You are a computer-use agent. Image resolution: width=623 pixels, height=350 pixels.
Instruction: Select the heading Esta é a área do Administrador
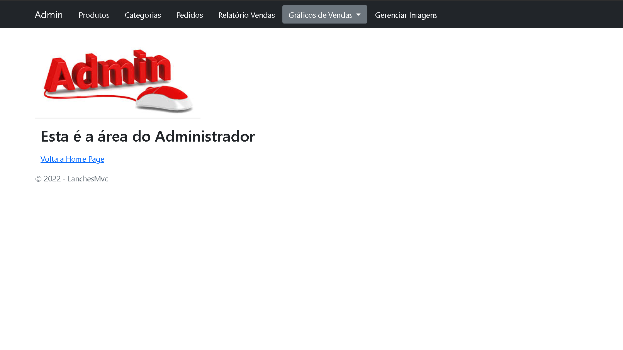(148, 136)
